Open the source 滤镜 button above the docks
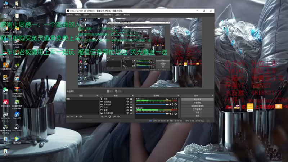Viewport: 288px width, 162px height. 118,91
